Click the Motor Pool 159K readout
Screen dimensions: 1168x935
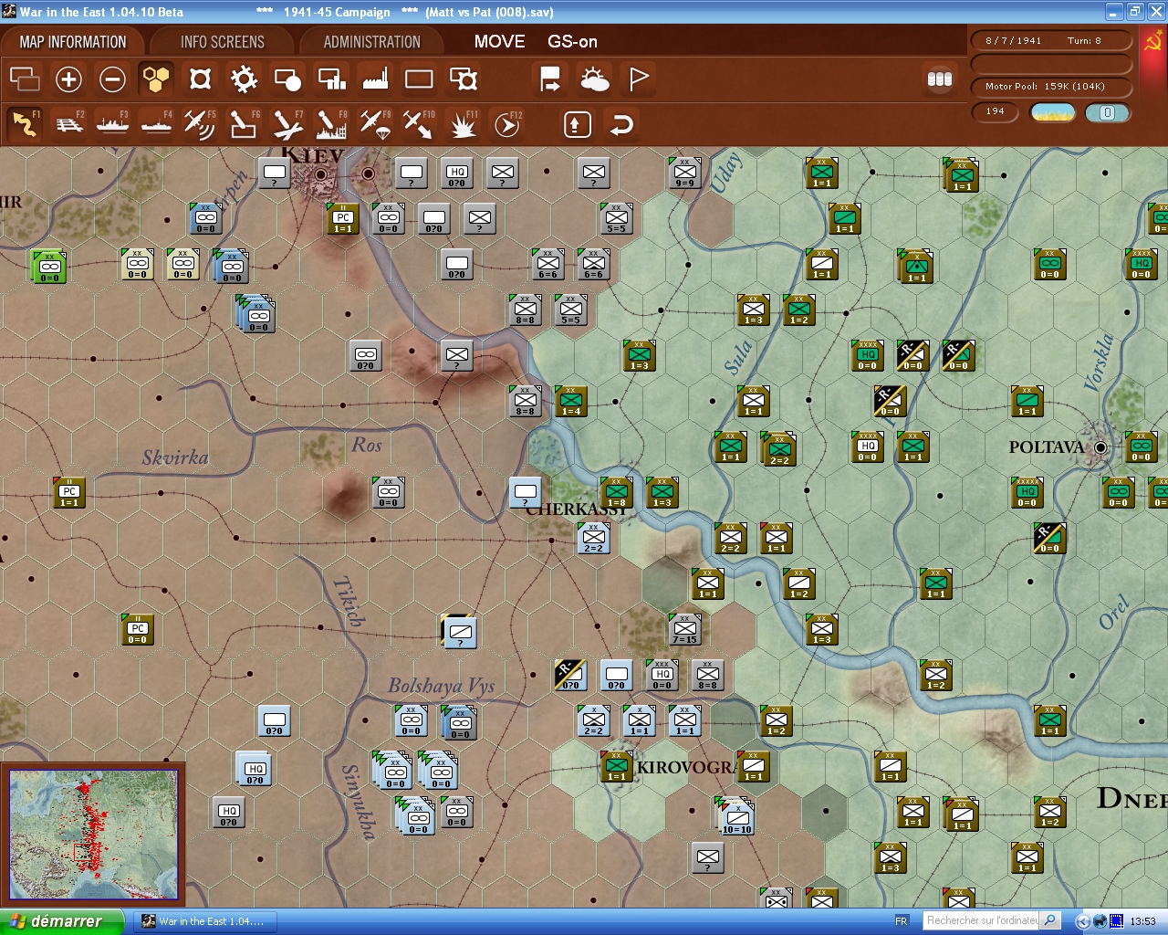pos(1051,87)
